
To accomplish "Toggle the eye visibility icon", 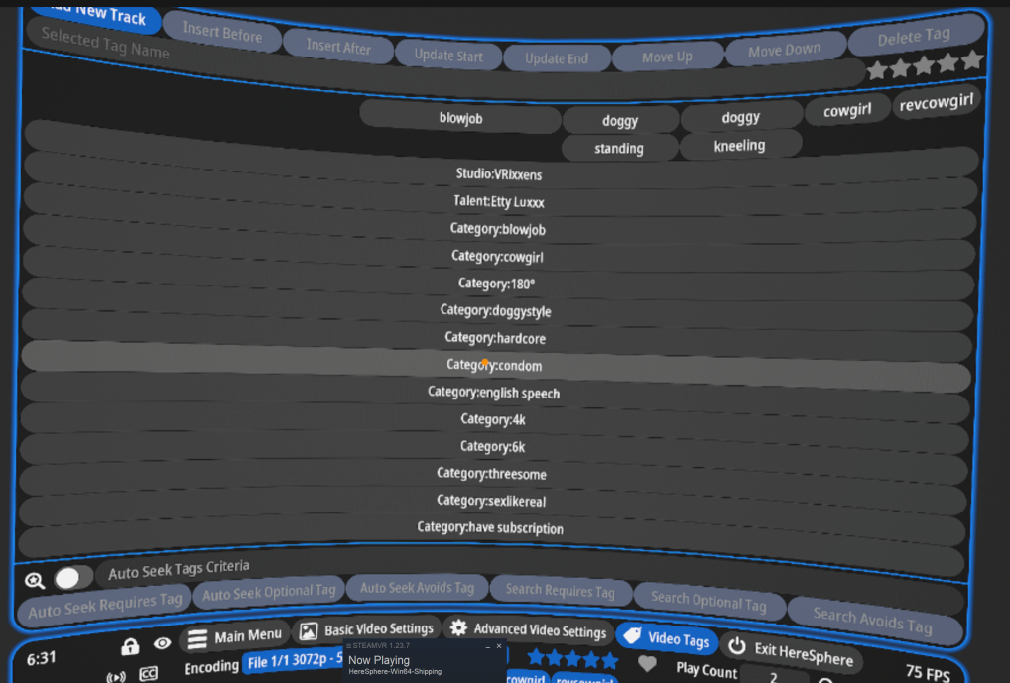I will pos(163,643).
